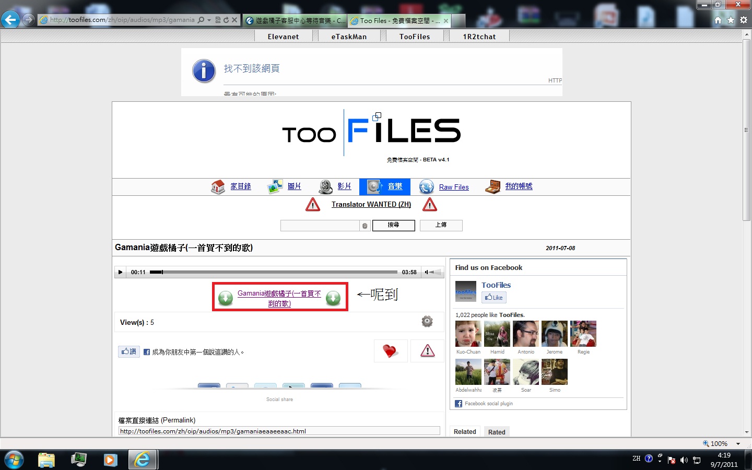Screen dimensions: 752x470
Task: Switch to the Rated tab
Action: tap(497, 432)
